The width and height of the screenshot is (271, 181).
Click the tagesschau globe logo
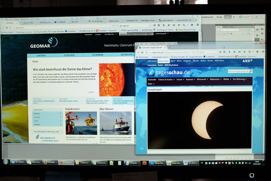pos(151,72)
